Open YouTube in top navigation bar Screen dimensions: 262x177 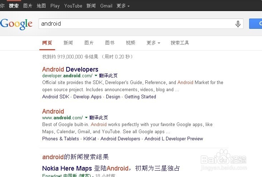pos(73,6)
